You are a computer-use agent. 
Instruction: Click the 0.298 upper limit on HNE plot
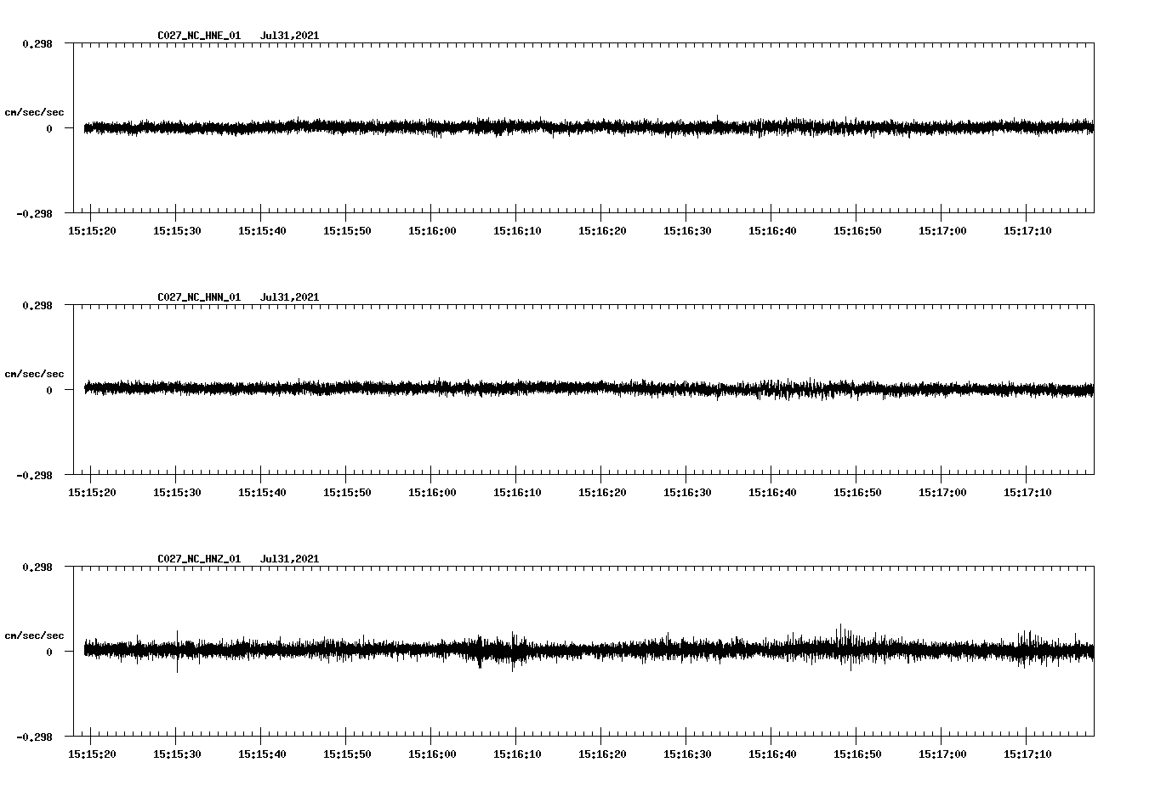pos(37,43)
